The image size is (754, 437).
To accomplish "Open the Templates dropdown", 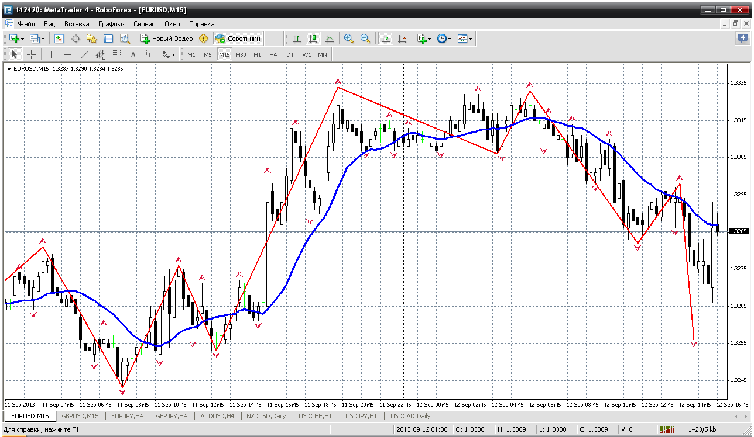I will coord(465,39).
